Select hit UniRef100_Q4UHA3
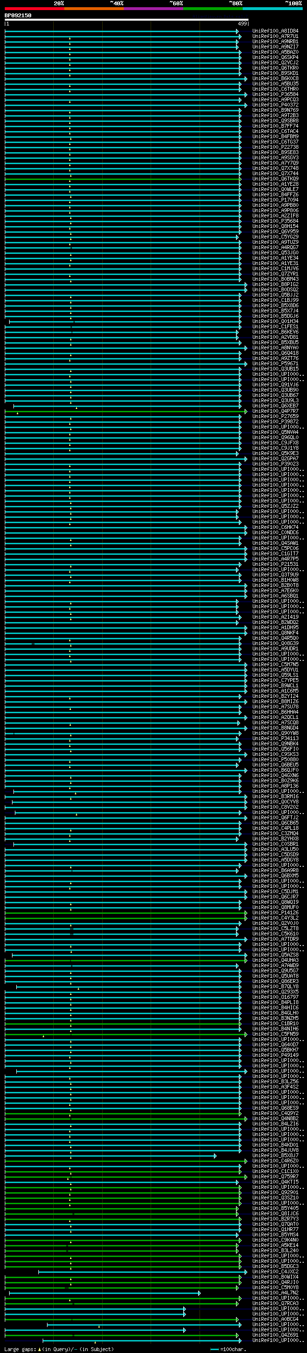The height and width of the screenshot is (1353, 307). pos(275,960)
